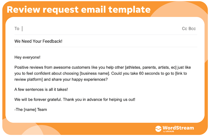Click the WordStream smile logo icon
The image size is (210, 137).
(158, 129)
